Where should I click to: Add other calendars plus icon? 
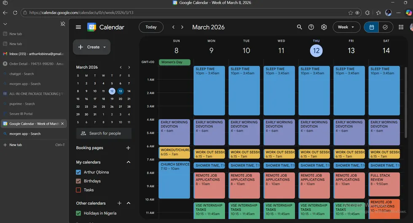pos(119,203)
